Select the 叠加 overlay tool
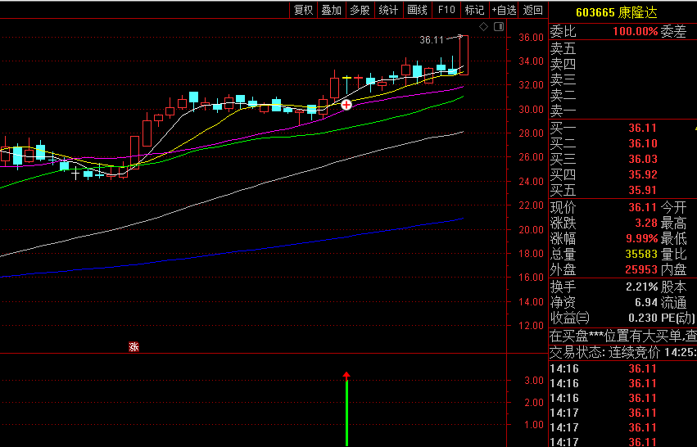Viewport: 697px width, 447px height. pos(331,10)
